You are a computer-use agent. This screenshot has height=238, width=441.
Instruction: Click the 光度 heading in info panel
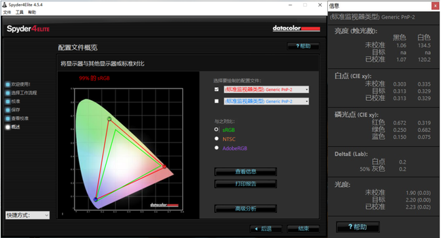(x=342, y=185)
